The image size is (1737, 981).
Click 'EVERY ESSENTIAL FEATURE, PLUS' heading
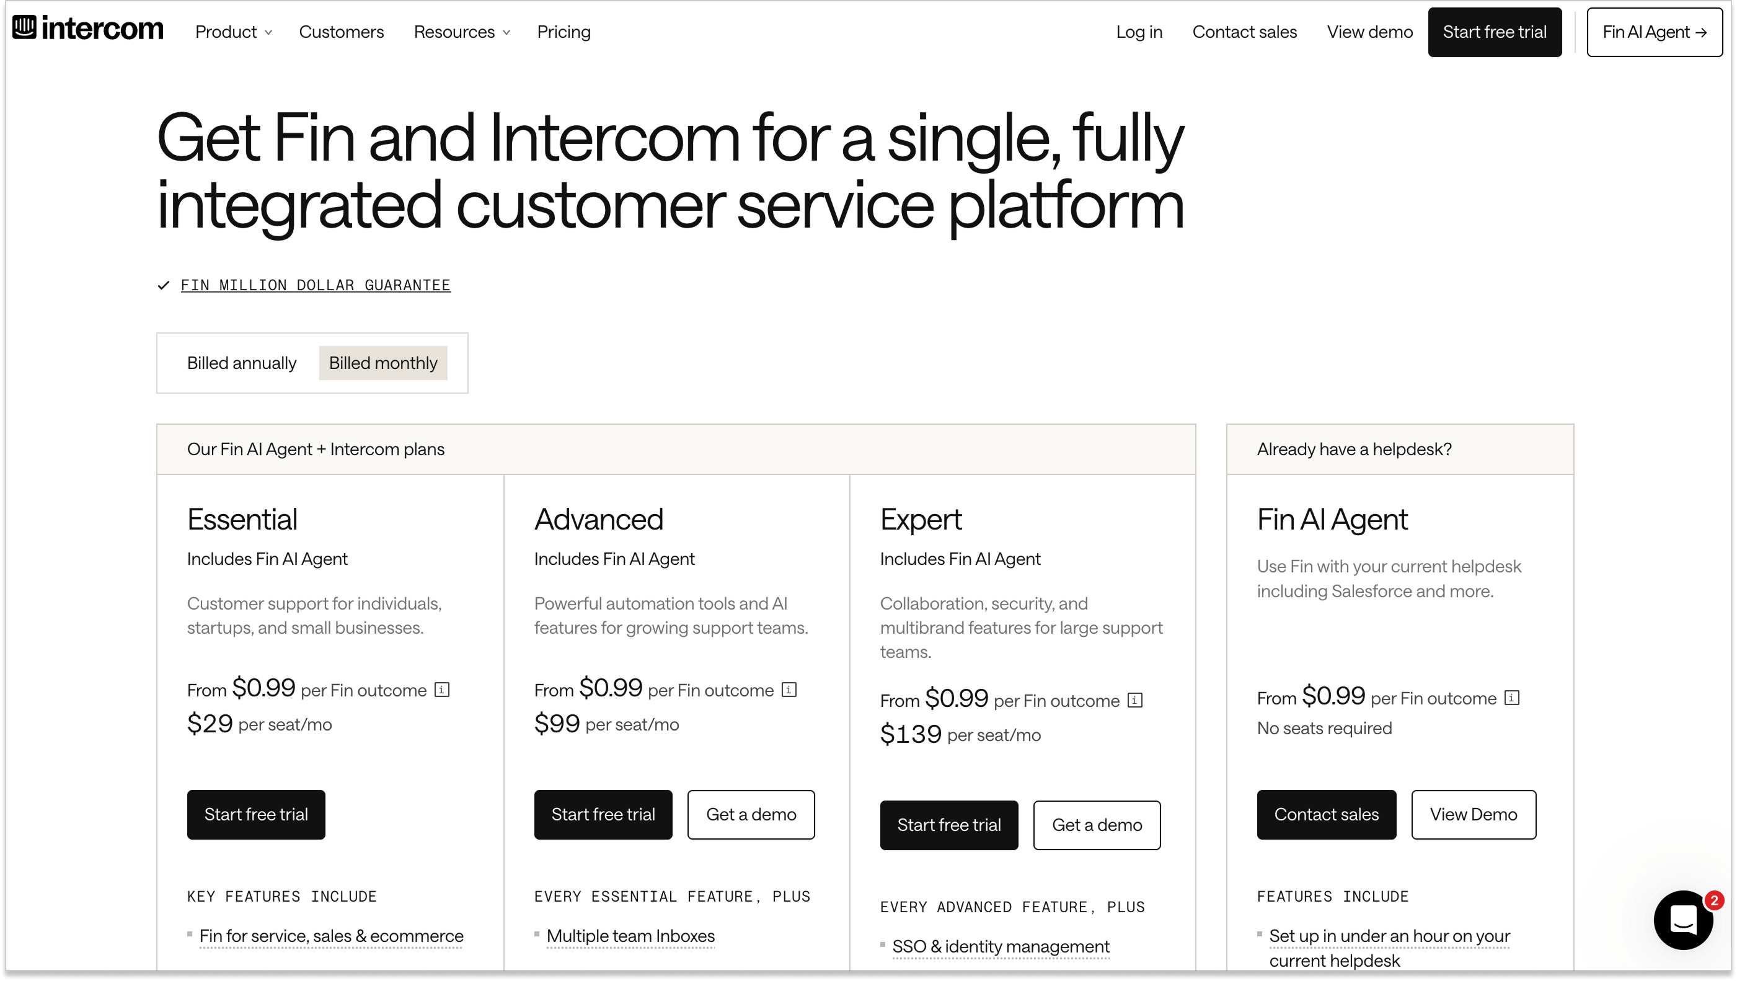672,897
